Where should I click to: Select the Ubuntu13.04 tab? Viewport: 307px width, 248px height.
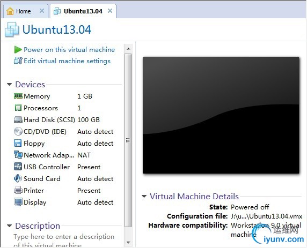[x=83, y=11]
